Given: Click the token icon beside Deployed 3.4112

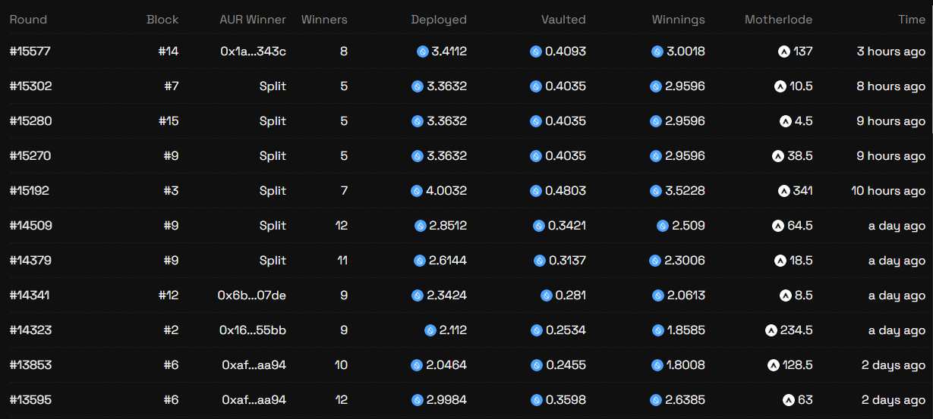Looking at the screenshot, I should point(423,52).
